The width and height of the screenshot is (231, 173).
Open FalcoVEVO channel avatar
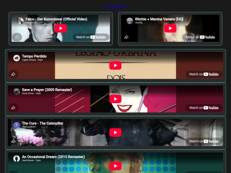[20, 21]
